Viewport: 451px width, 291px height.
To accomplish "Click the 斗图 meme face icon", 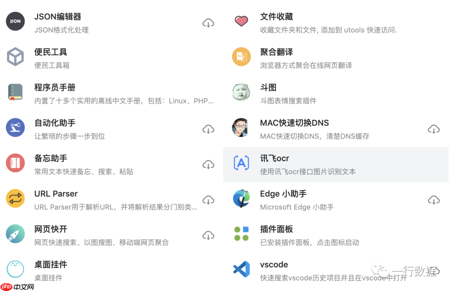I will (x=241, y=92).
